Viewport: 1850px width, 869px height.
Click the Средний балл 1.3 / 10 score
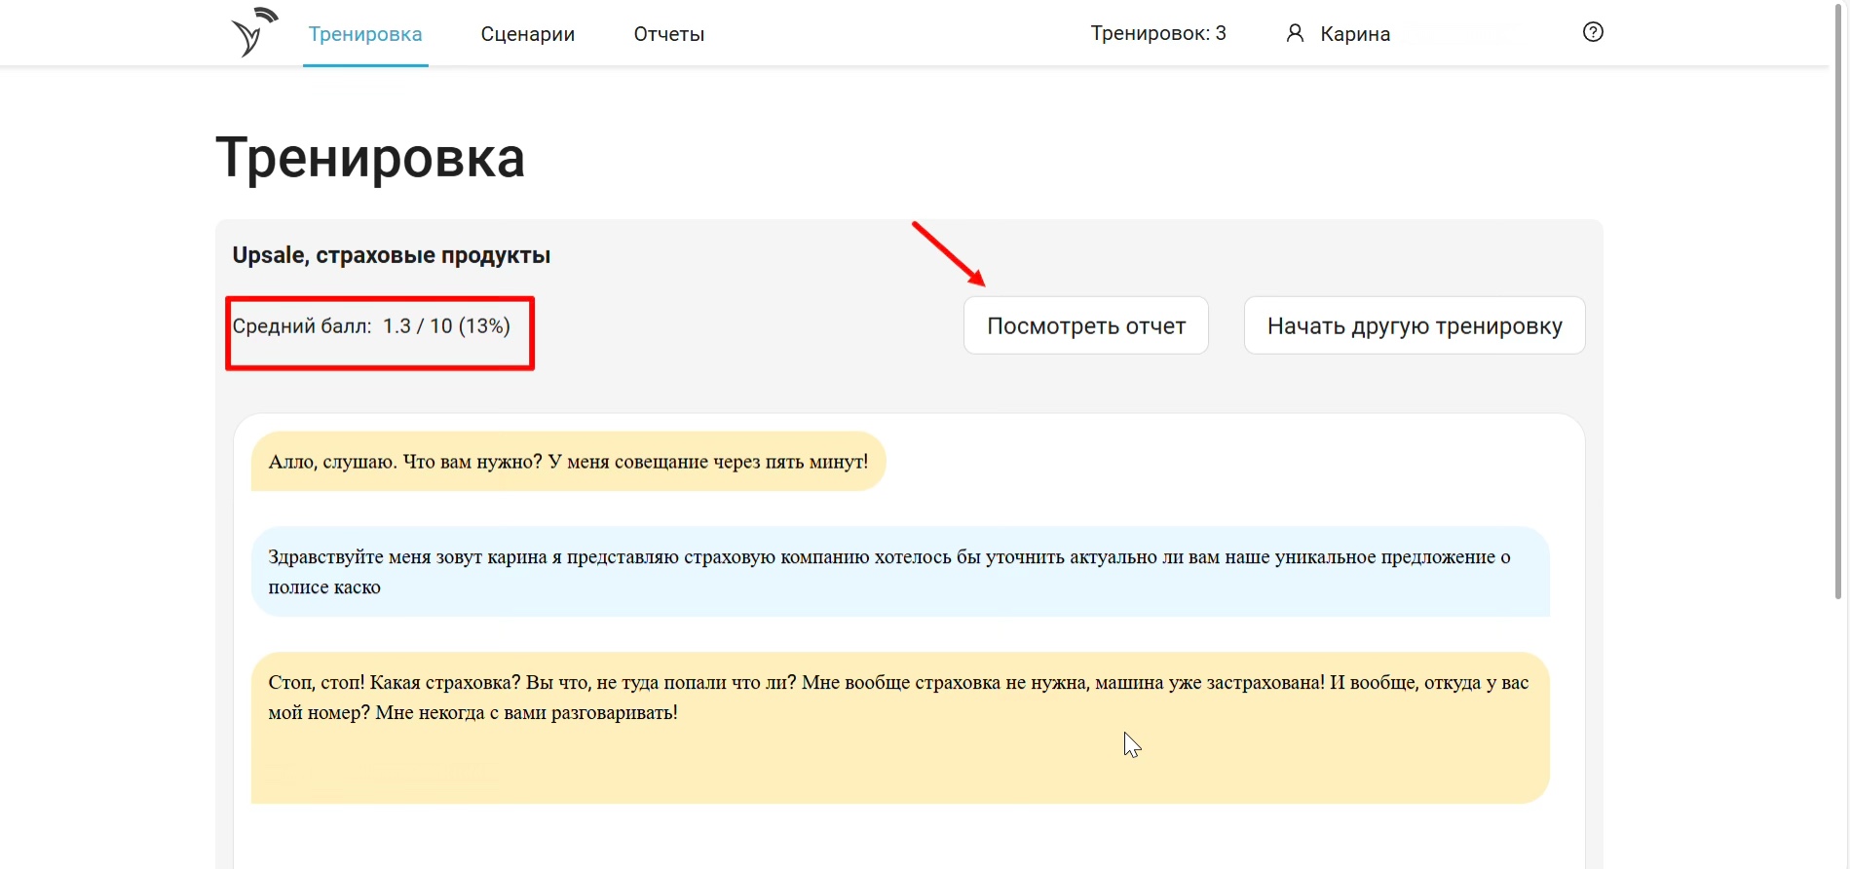pyautogui.click(x=371, y=326)
